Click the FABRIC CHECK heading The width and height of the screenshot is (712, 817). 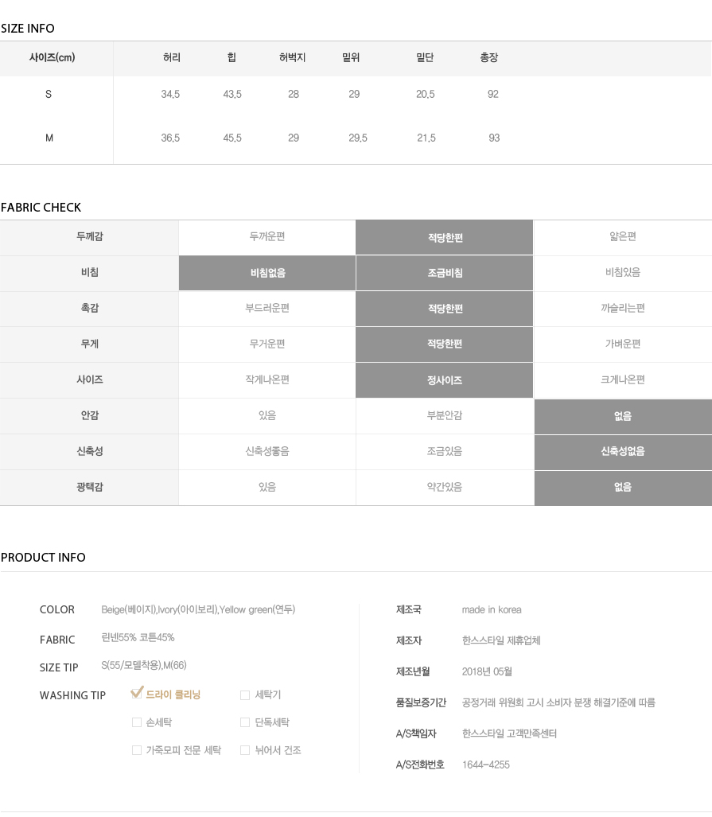click(x=41, y=208)
